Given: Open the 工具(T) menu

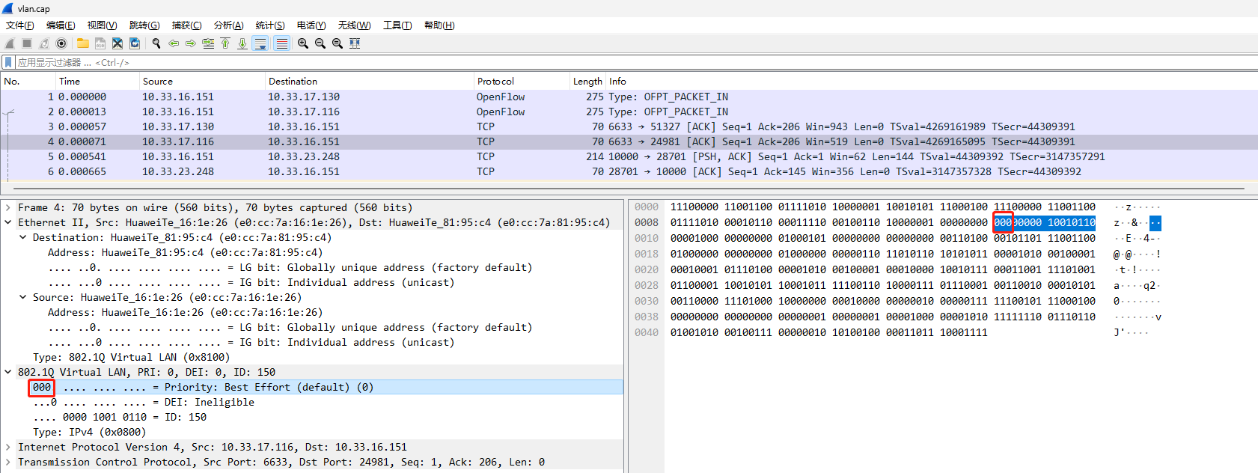Looking at the screenshot, I should 397,25.
